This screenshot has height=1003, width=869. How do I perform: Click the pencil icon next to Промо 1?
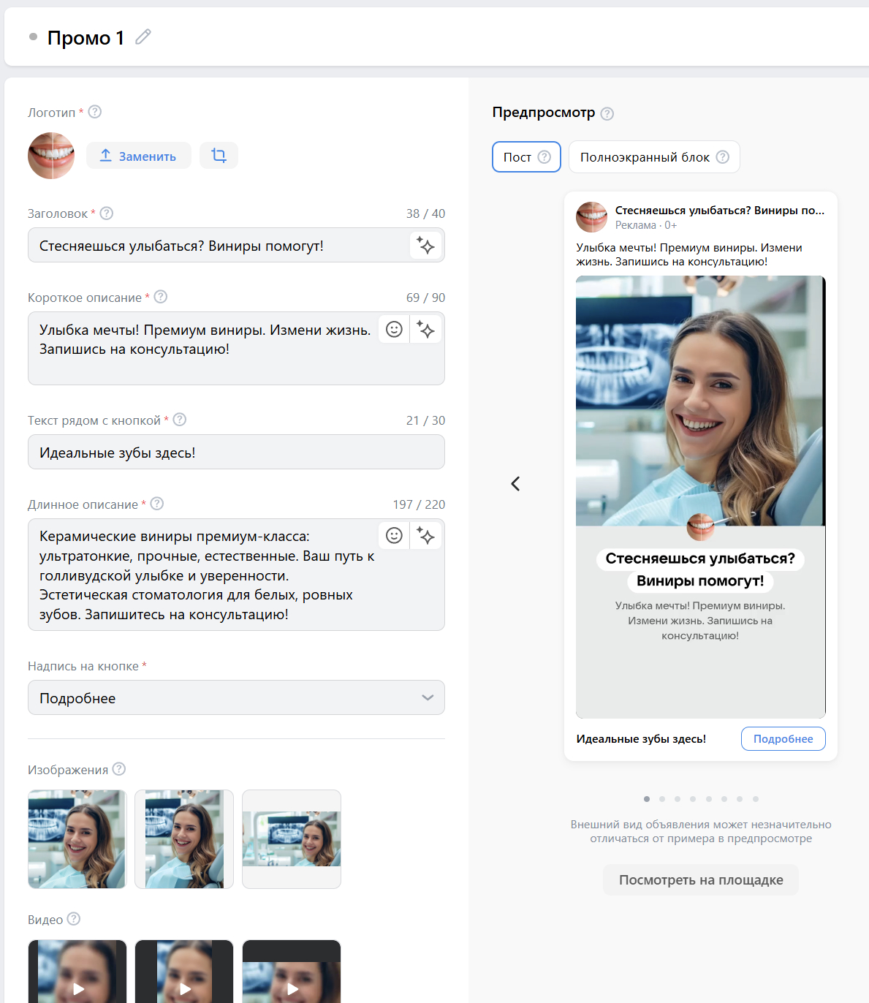(143, 37)
